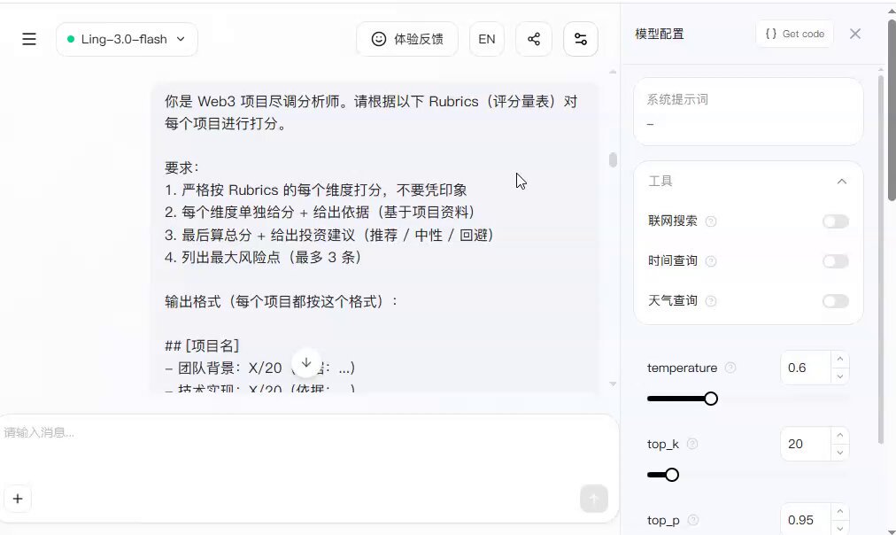Click the 体验反馈 feedback button
The width and height of the screenshot is (896, 535).
(407, 39)
